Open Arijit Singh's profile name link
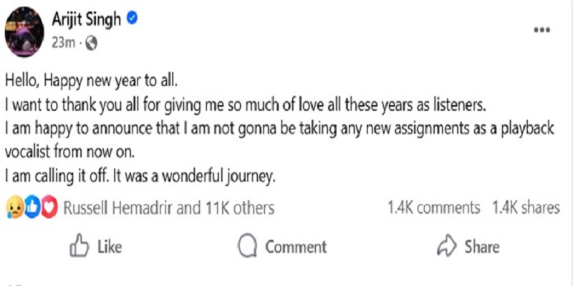Image resolution: width=573 pixels, height=286 pixels. pyautogui.click(x=84, y=21)
